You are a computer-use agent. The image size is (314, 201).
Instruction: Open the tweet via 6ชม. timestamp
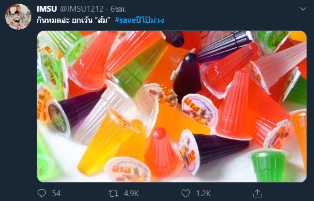(118, 9)
